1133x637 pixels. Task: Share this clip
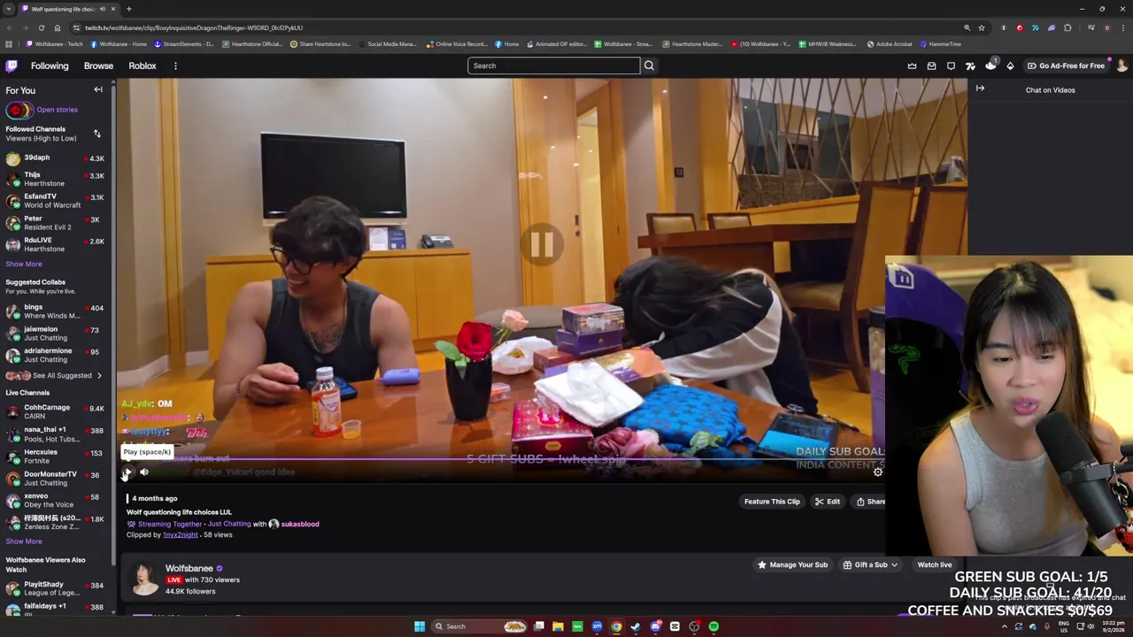coord(871,502)
